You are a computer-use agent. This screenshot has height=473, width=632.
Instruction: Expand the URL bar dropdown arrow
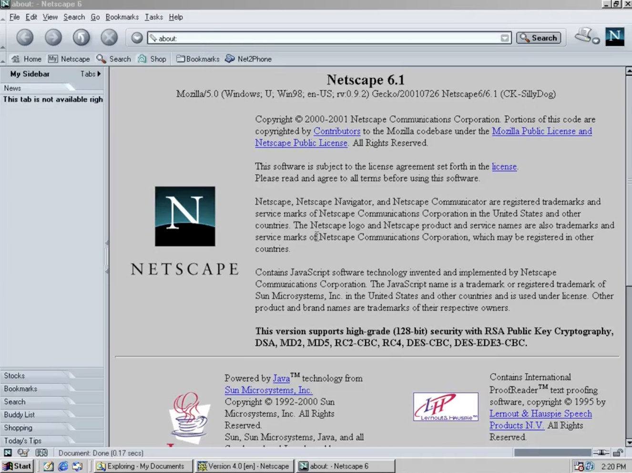[x=505, y=38]
